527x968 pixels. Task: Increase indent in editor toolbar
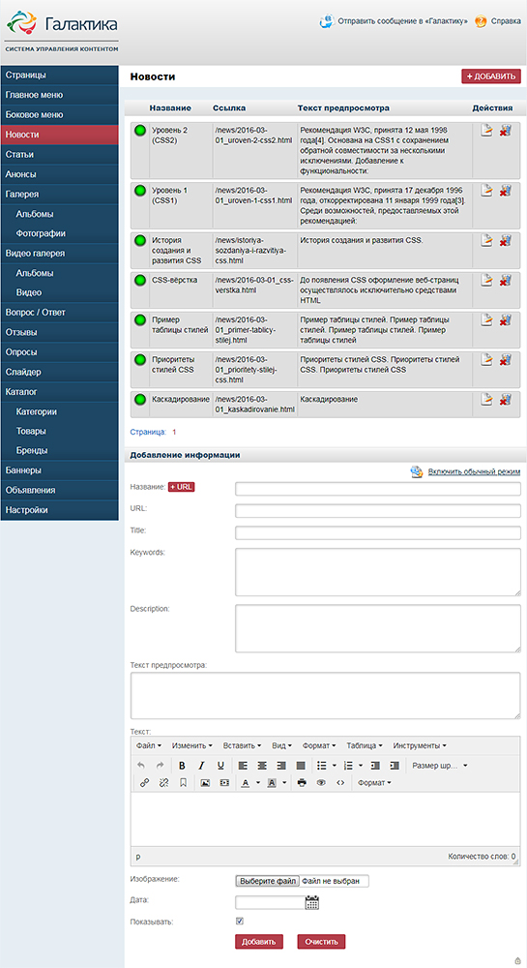tap(394, 766)
